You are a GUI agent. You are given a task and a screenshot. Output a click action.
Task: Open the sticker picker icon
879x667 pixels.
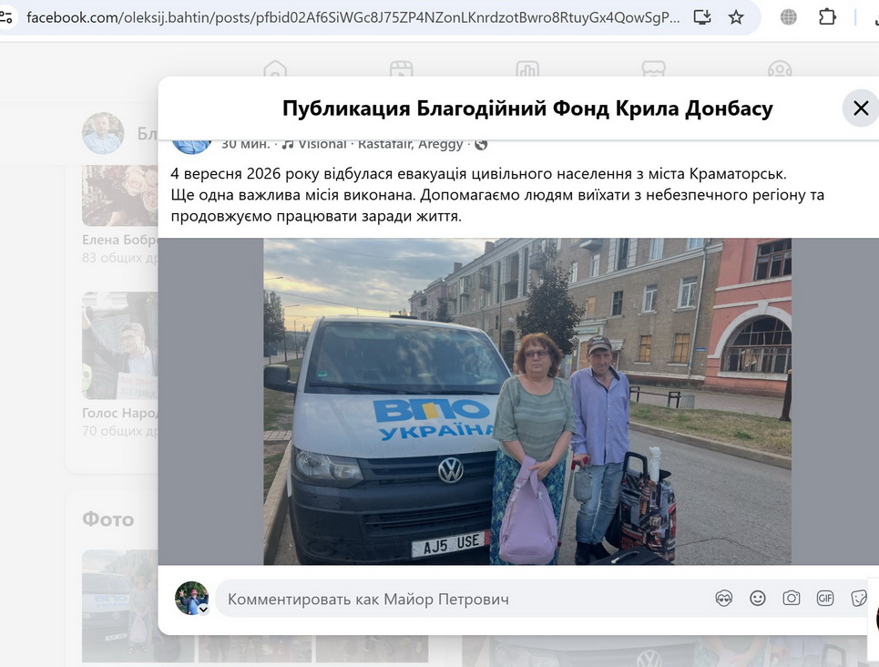click(858, 599)
